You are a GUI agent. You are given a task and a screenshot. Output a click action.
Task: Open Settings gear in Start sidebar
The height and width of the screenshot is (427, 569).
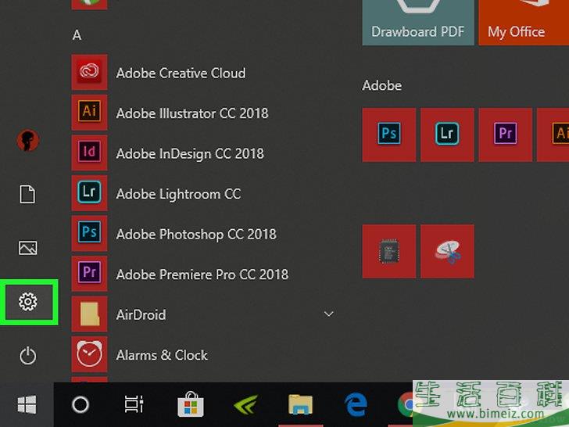coord(28,302)
